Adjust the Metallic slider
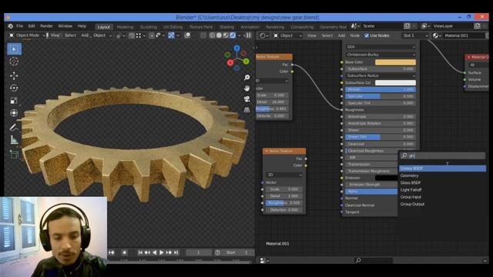Screen dimensions: 493x277 coord(381,89)
